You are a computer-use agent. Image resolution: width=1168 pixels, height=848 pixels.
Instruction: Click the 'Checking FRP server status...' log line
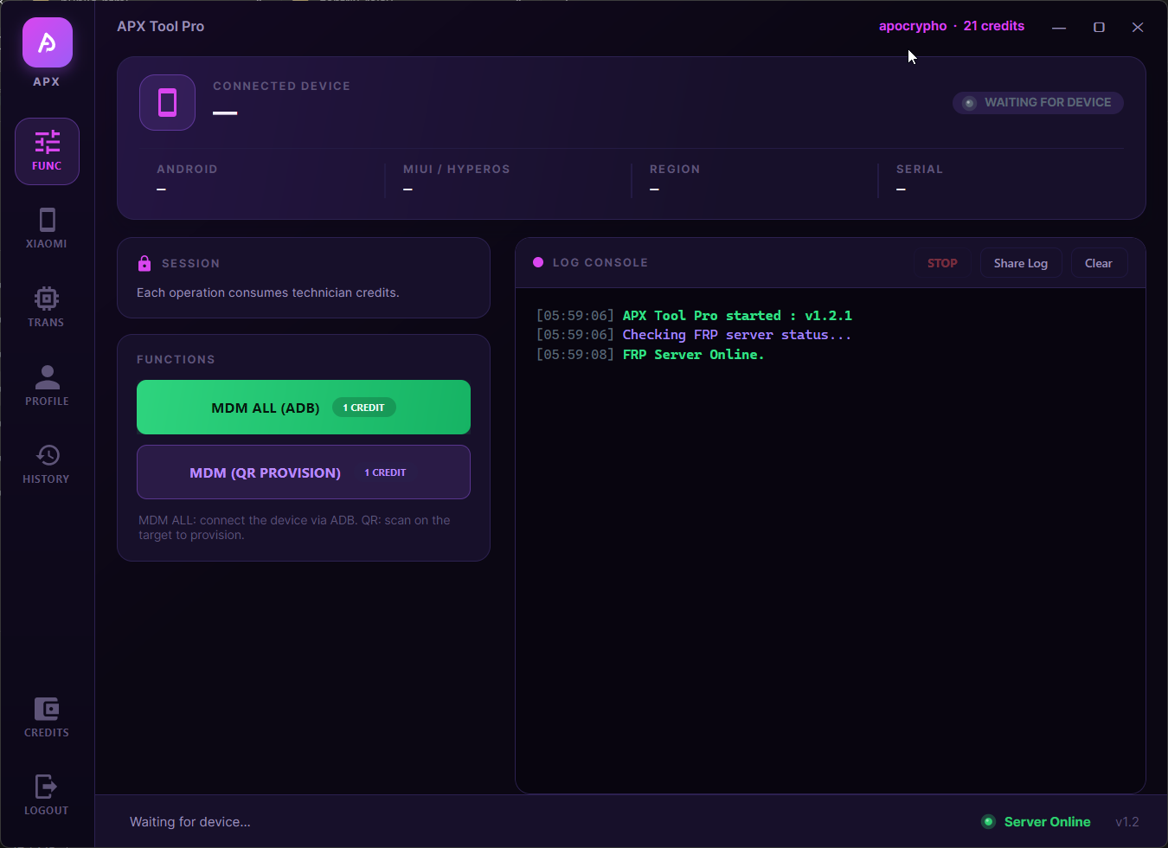[737, 335]
